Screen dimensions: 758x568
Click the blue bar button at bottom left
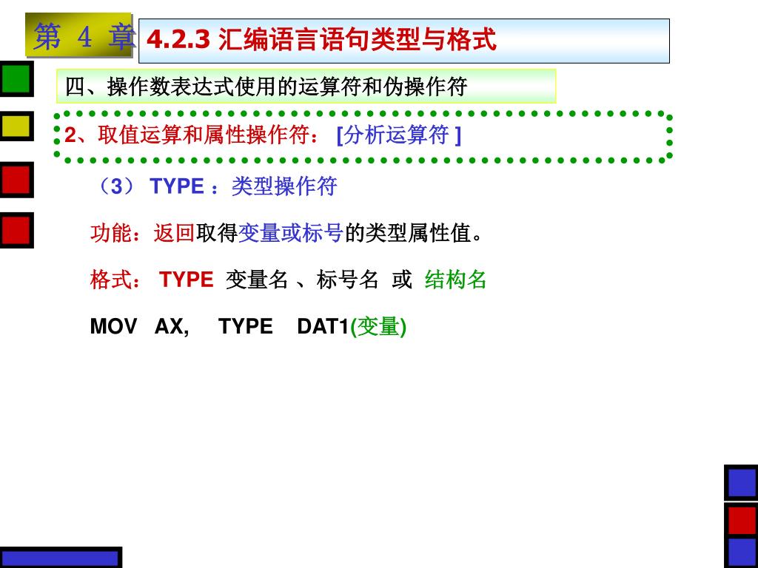tap(61, 558)
